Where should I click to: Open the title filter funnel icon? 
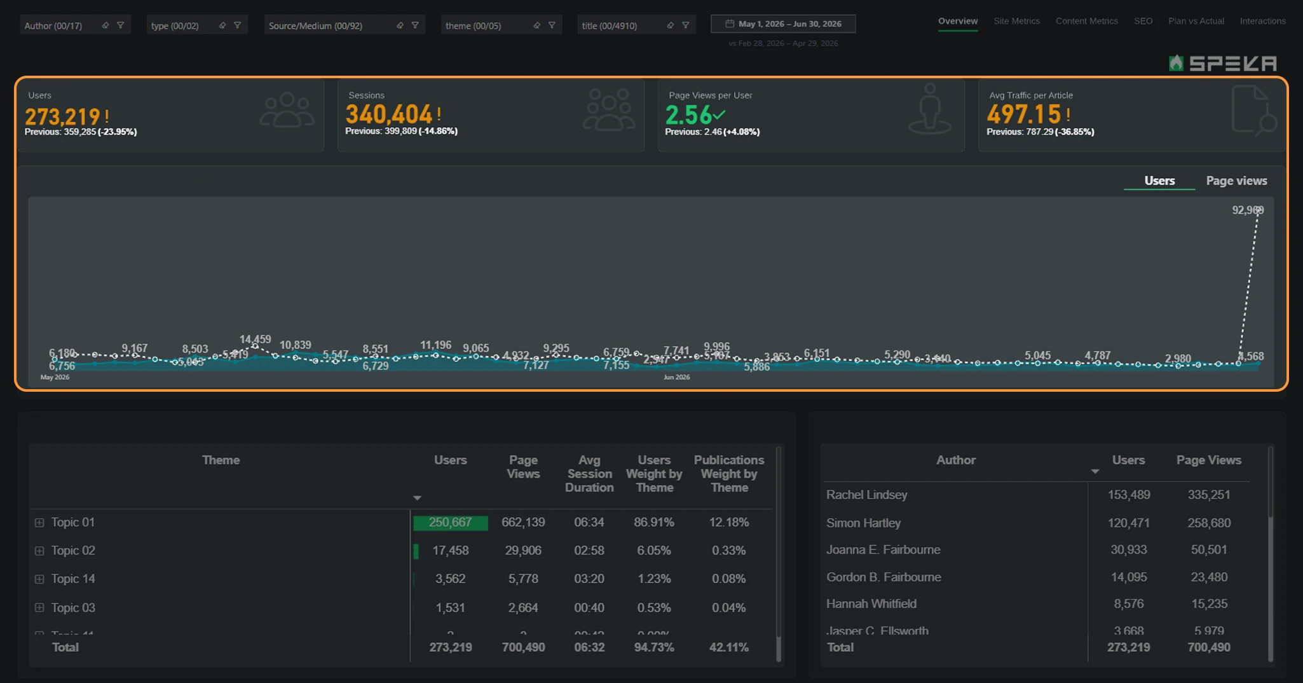click(685, 25)
